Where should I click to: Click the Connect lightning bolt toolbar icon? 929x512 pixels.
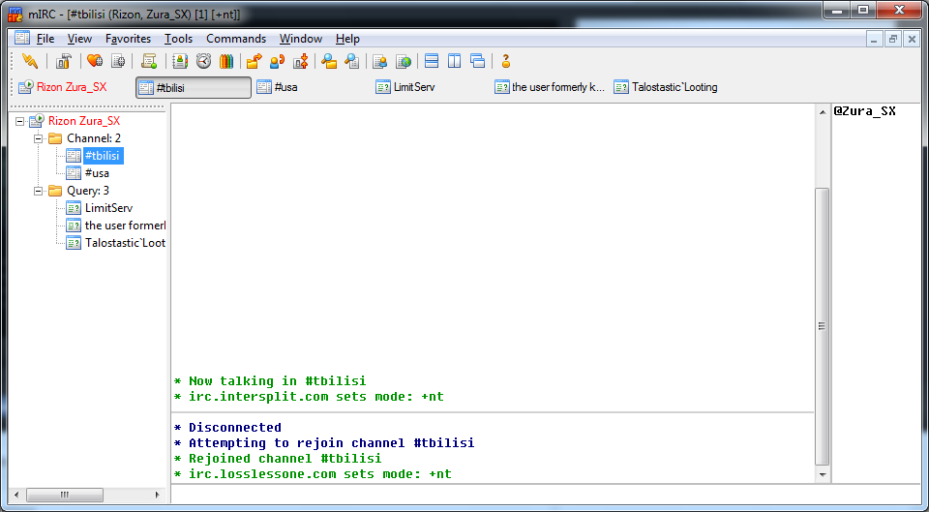tap(30, 61)
